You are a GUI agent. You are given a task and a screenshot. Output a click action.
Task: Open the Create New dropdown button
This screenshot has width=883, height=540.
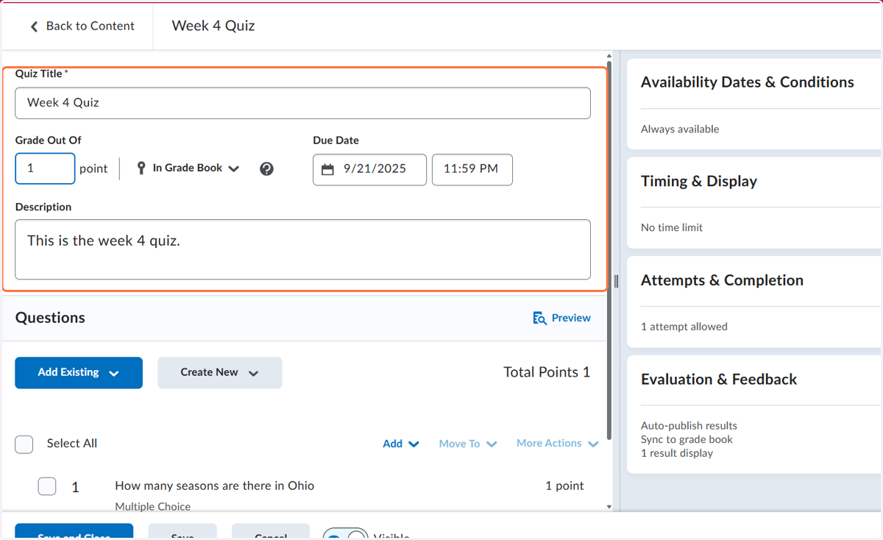pyautogui.click(x=220, y=373)
